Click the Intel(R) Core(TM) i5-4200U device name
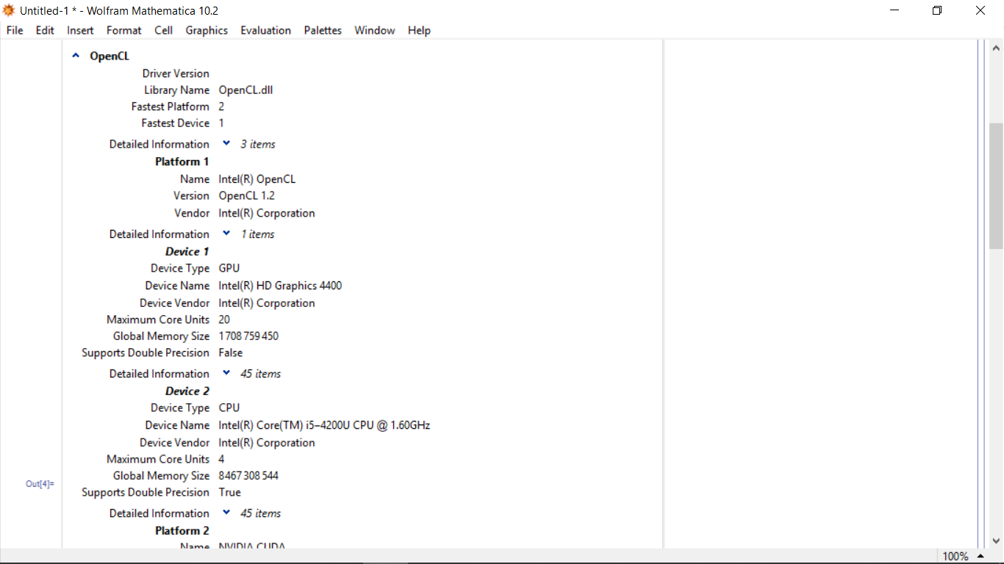Image resolution: width=1004 pixels, height=564 pixels. 325,425
